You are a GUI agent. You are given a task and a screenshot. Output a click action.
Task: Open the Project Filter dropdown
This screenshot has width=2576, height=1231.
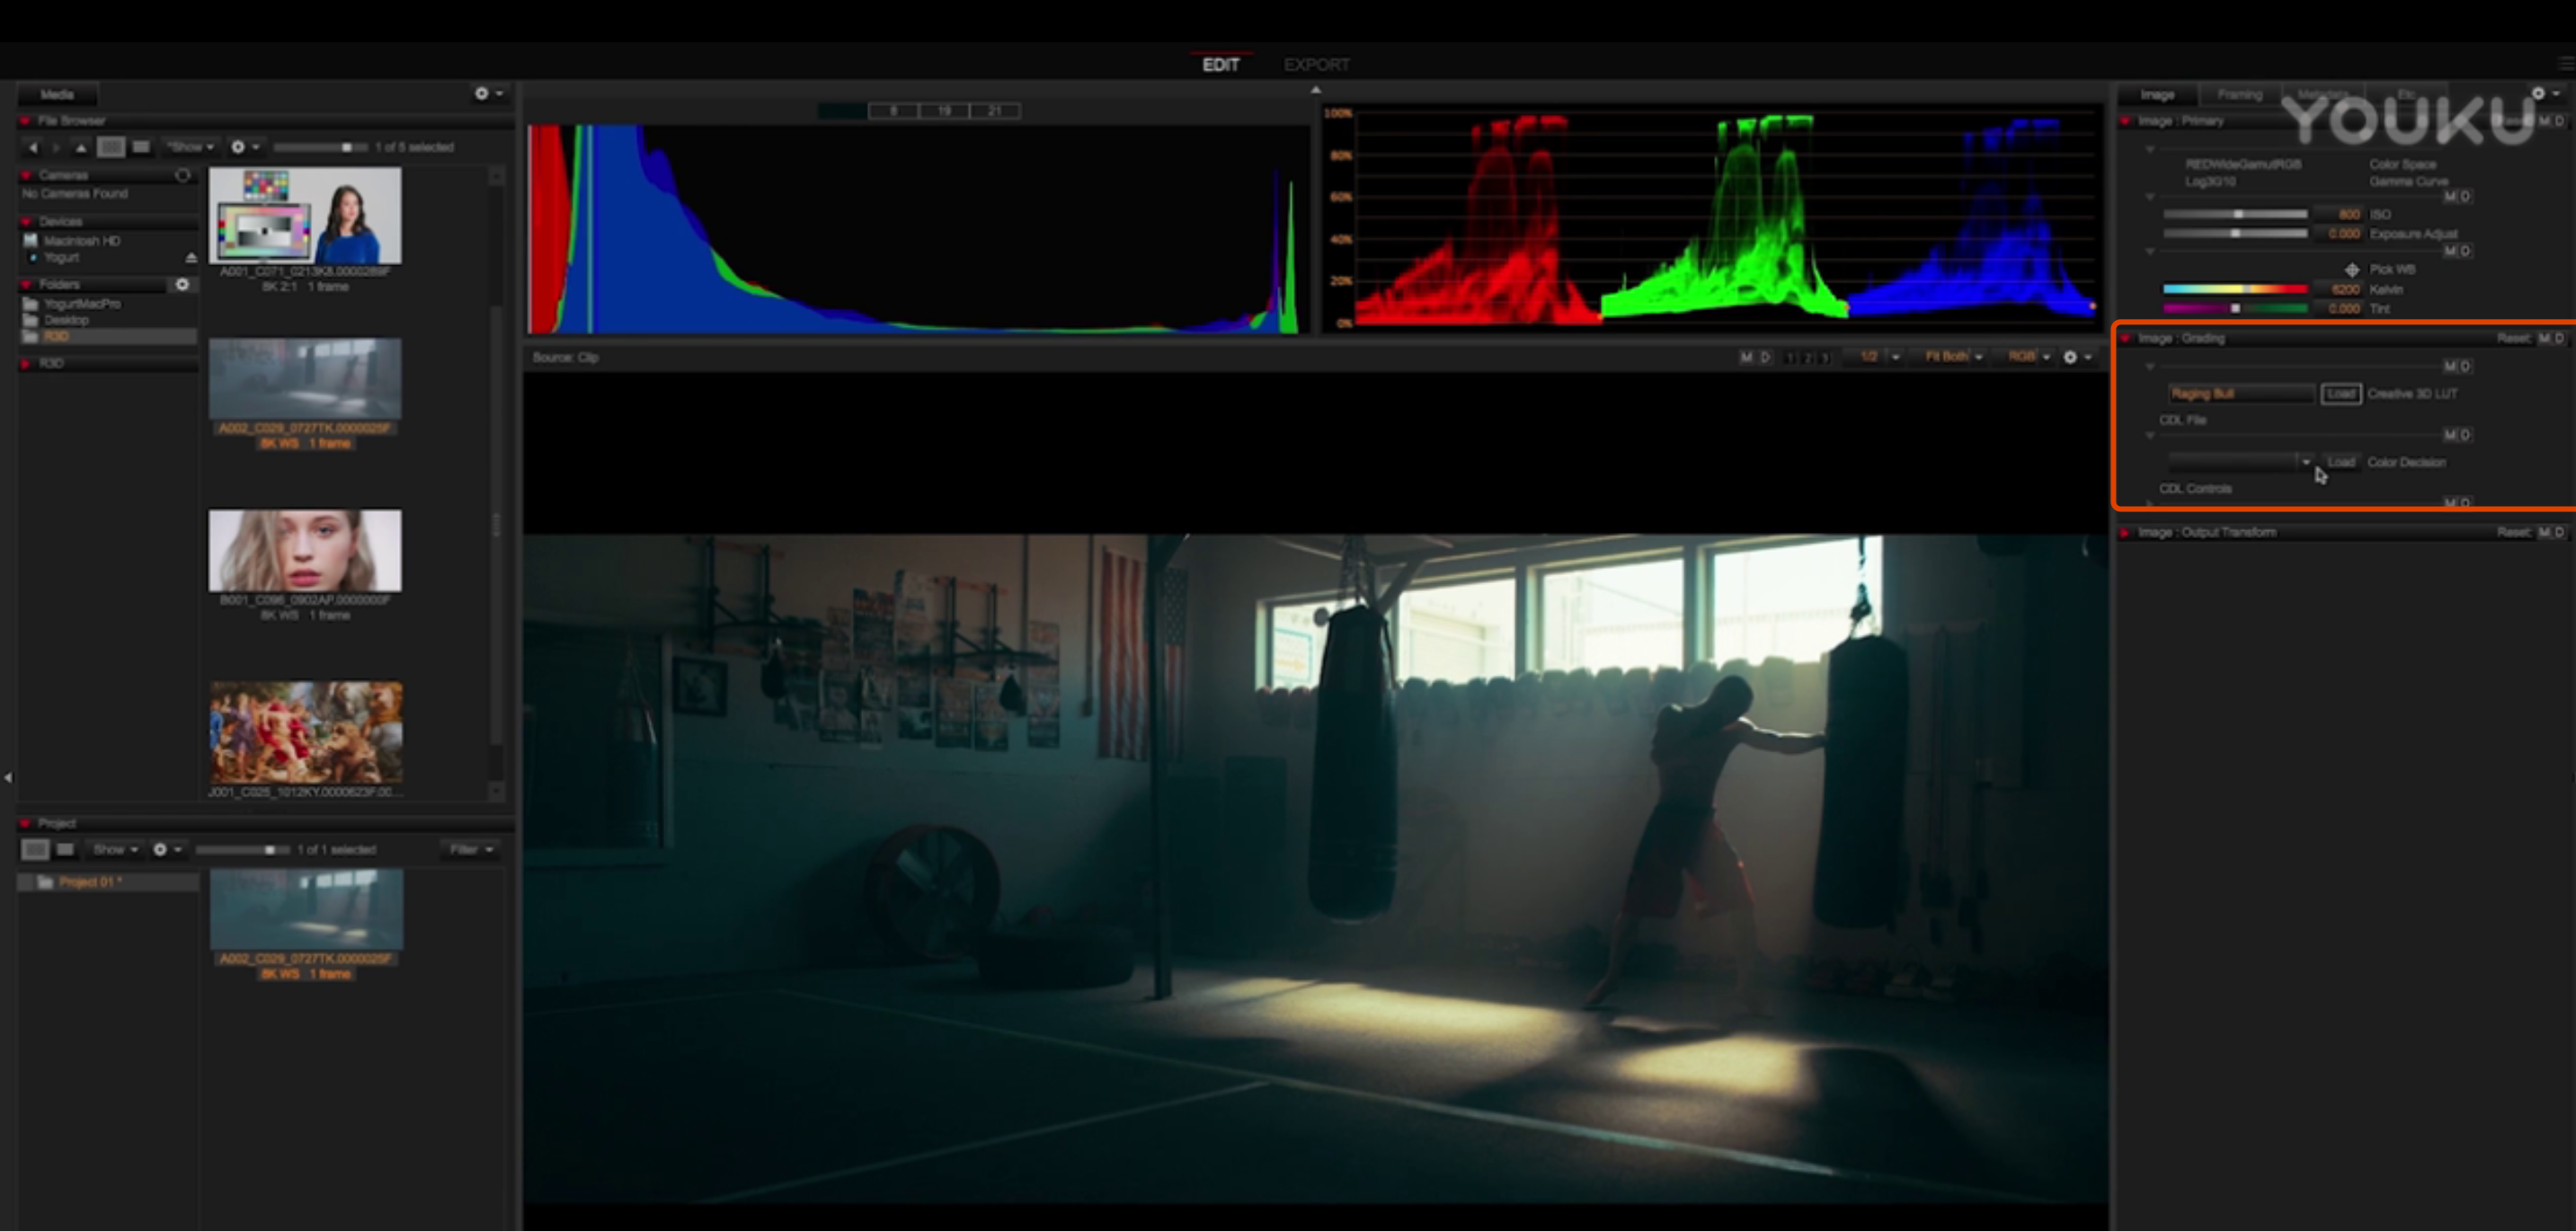click(x=471, y=849)
